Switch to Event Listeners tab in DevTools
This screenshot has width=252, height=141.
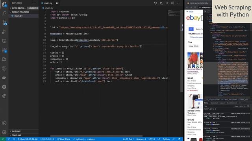coord(232,103)
